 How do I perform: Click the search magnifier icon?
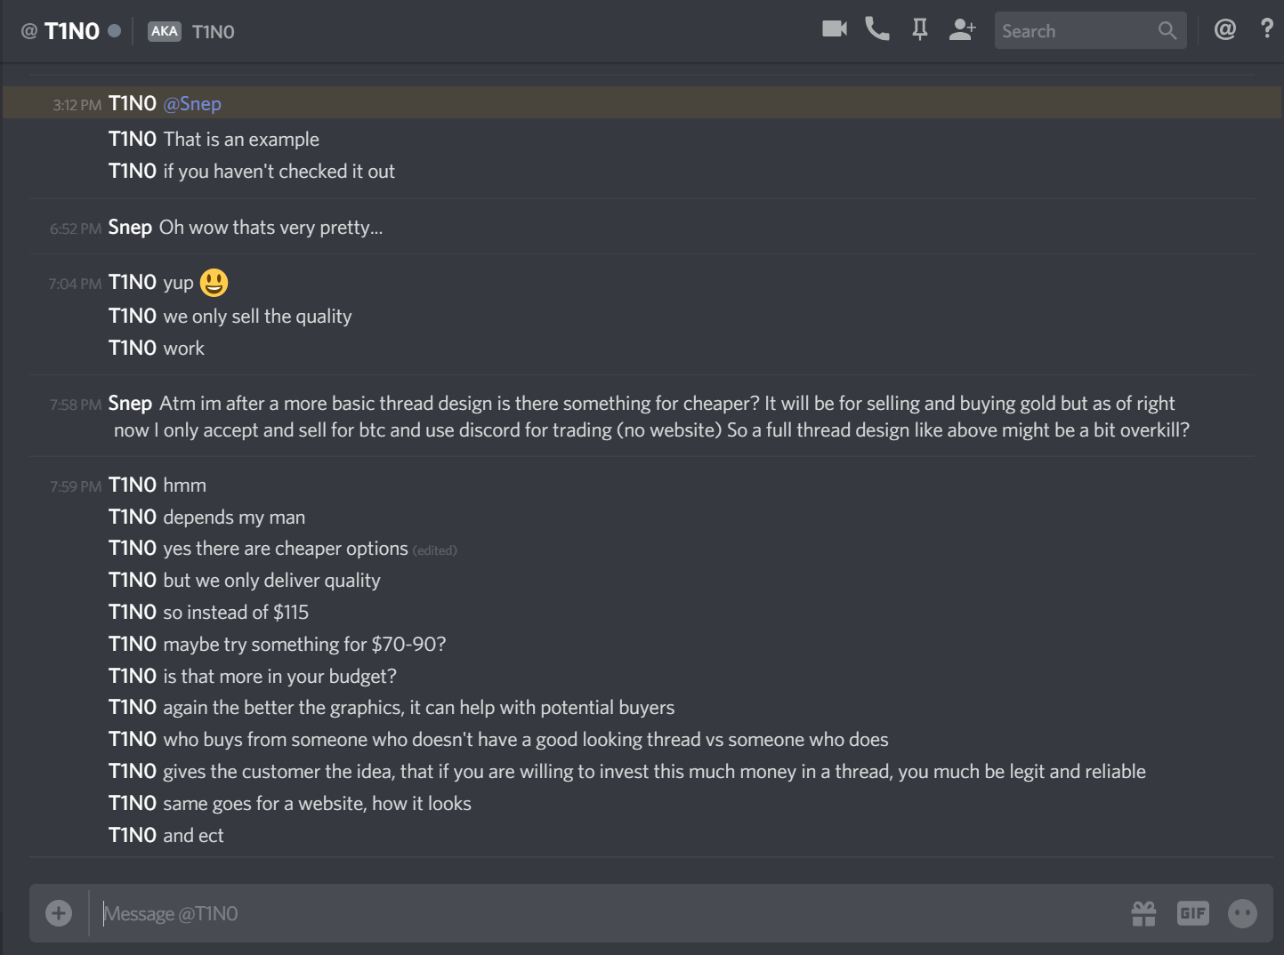pyautogui.click(x=1167, y=31)
